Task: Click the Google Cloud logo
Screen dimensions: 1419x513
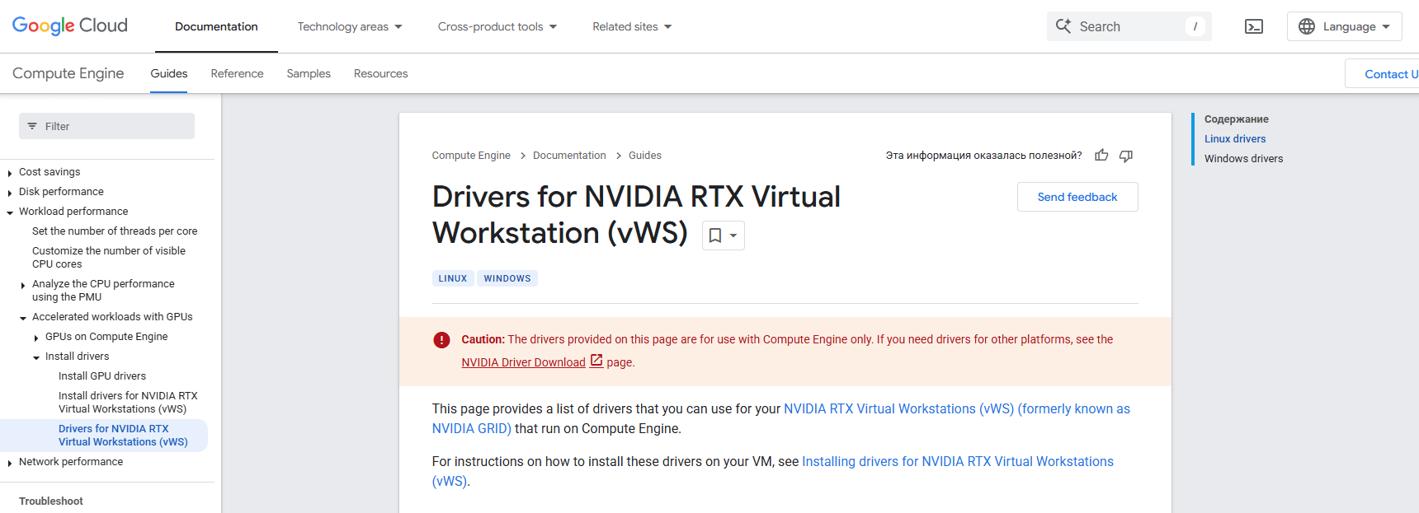Action: click(70, 26)
